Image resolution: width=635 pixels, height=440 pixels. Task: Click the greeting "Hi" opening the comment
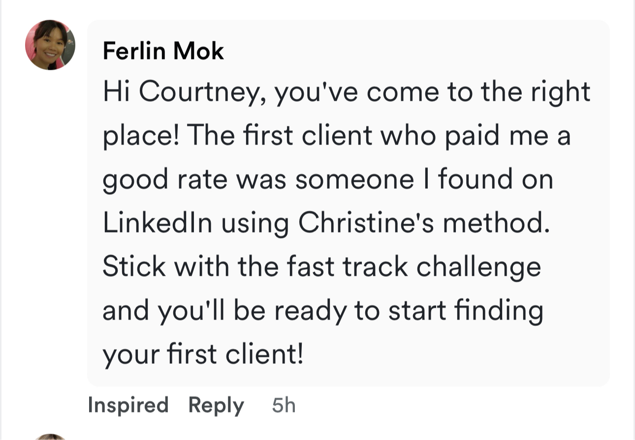coord(116,92)
